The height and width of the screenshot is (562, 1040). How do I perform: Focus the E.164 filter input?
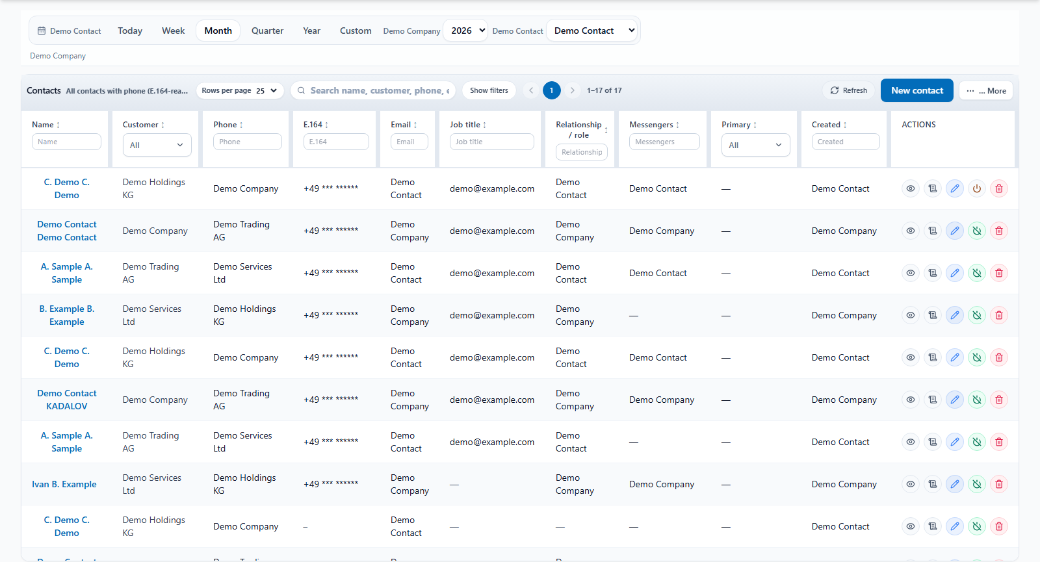click(336, 142)
